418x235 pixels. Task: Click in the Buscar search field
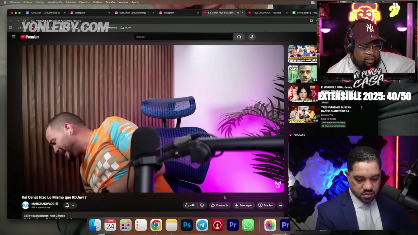coord(183,37)
